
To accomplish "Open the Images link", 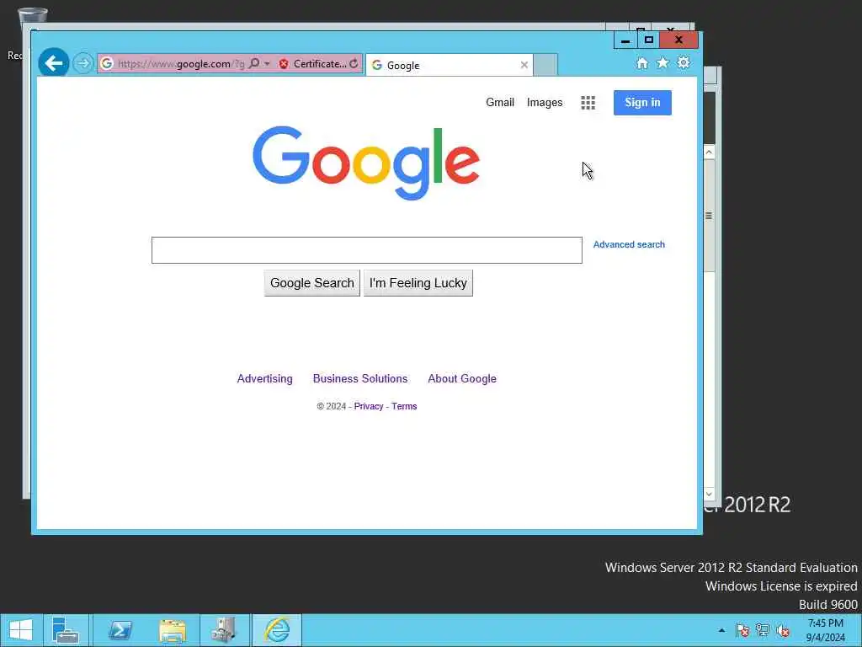I will tap(545, 102).
